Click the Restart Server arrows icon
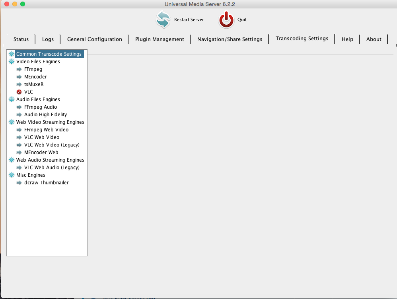Image resolution: width=397 pixels, height=299 pixels. pyautogui.click(x=163, y=20)
